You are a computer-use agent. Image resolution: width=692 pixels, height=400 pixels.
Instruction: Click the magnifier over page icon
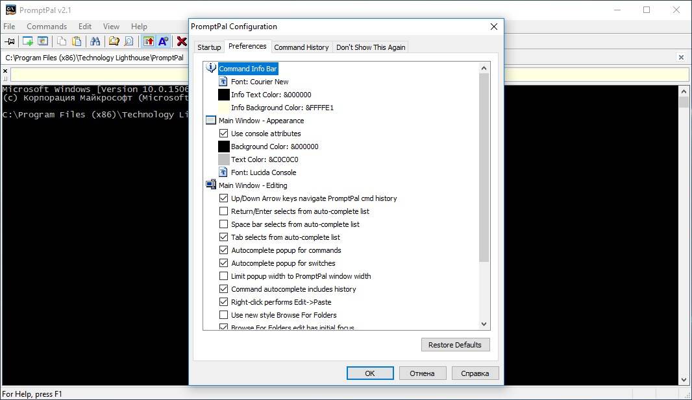129,41
